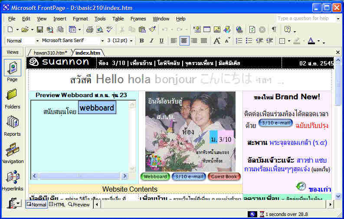344x219 pixels.
Task: Print the page with the printer icon
Action: pos(89,29)
